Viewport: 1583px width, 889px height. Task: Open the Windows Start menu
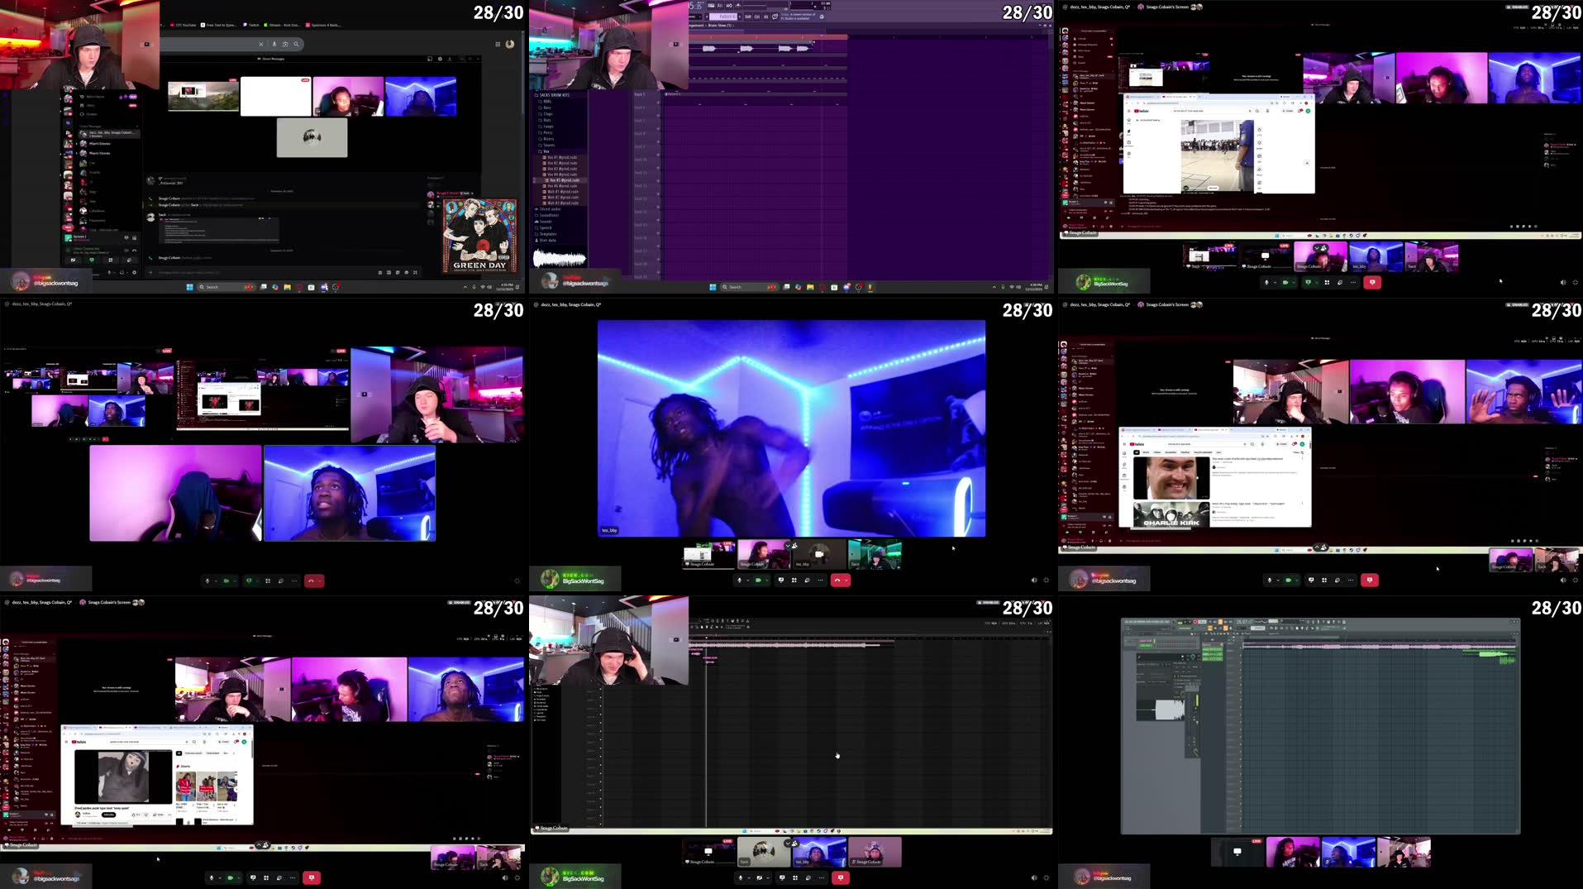(x=189, y=287)
